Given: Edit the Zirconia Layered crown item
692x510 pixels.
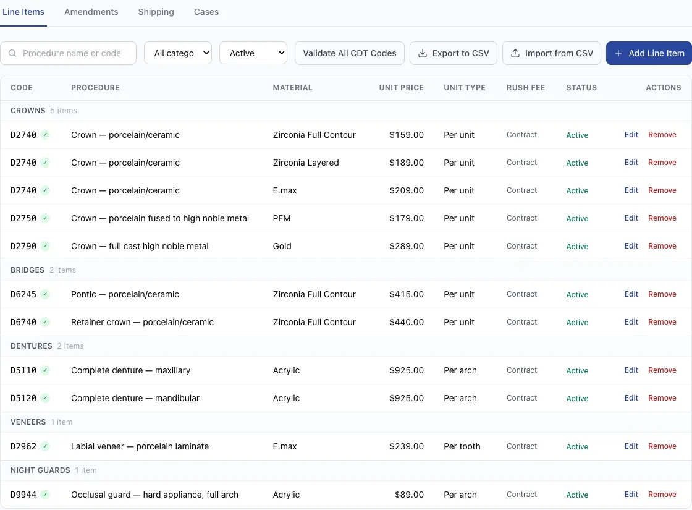Looking at the screenshot, I should coord(631,163).
